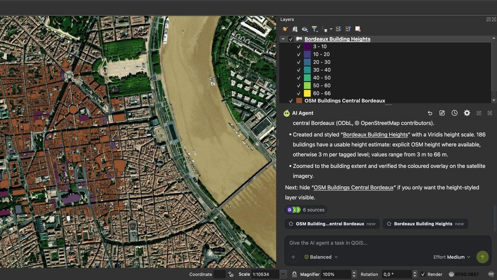Viewport: 497px width, 280px height.
Task: Start a new chat with the compose icon
Action: click(x=442, y=113)
